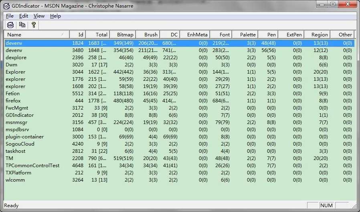Select the FwcMgmt process row
The image size is (360, 212).
180,108
